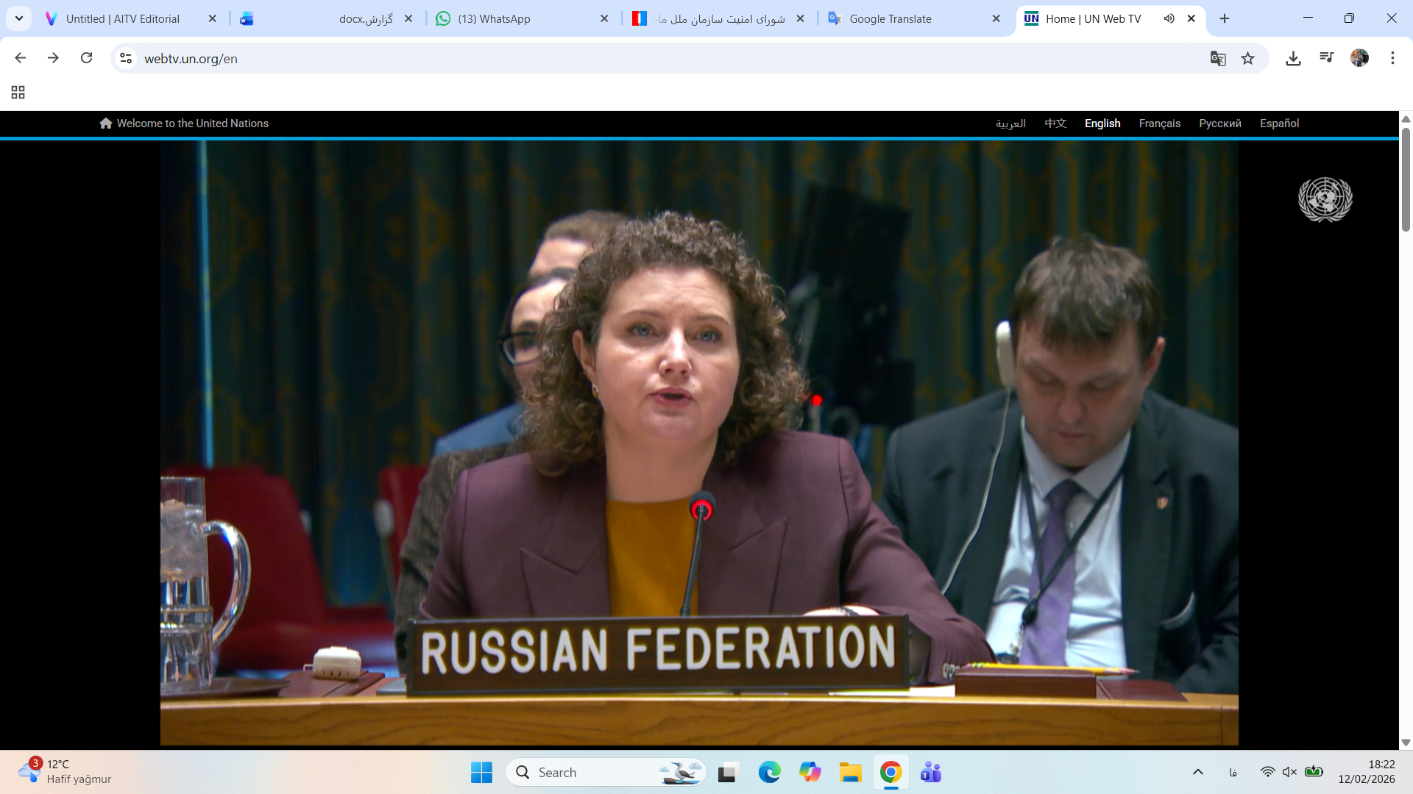The image size is (1413, 794).
Task: Click the UN emblem logo on the right
Action: [1325, 199]
